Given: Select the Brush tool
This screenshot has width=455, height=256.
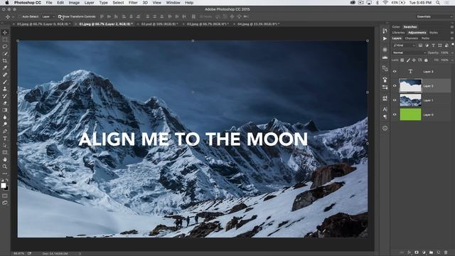Looking at the screenshot, I should 5,82.
